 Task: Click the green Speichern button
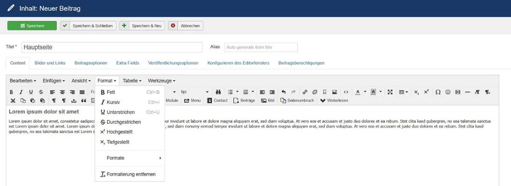32,26
